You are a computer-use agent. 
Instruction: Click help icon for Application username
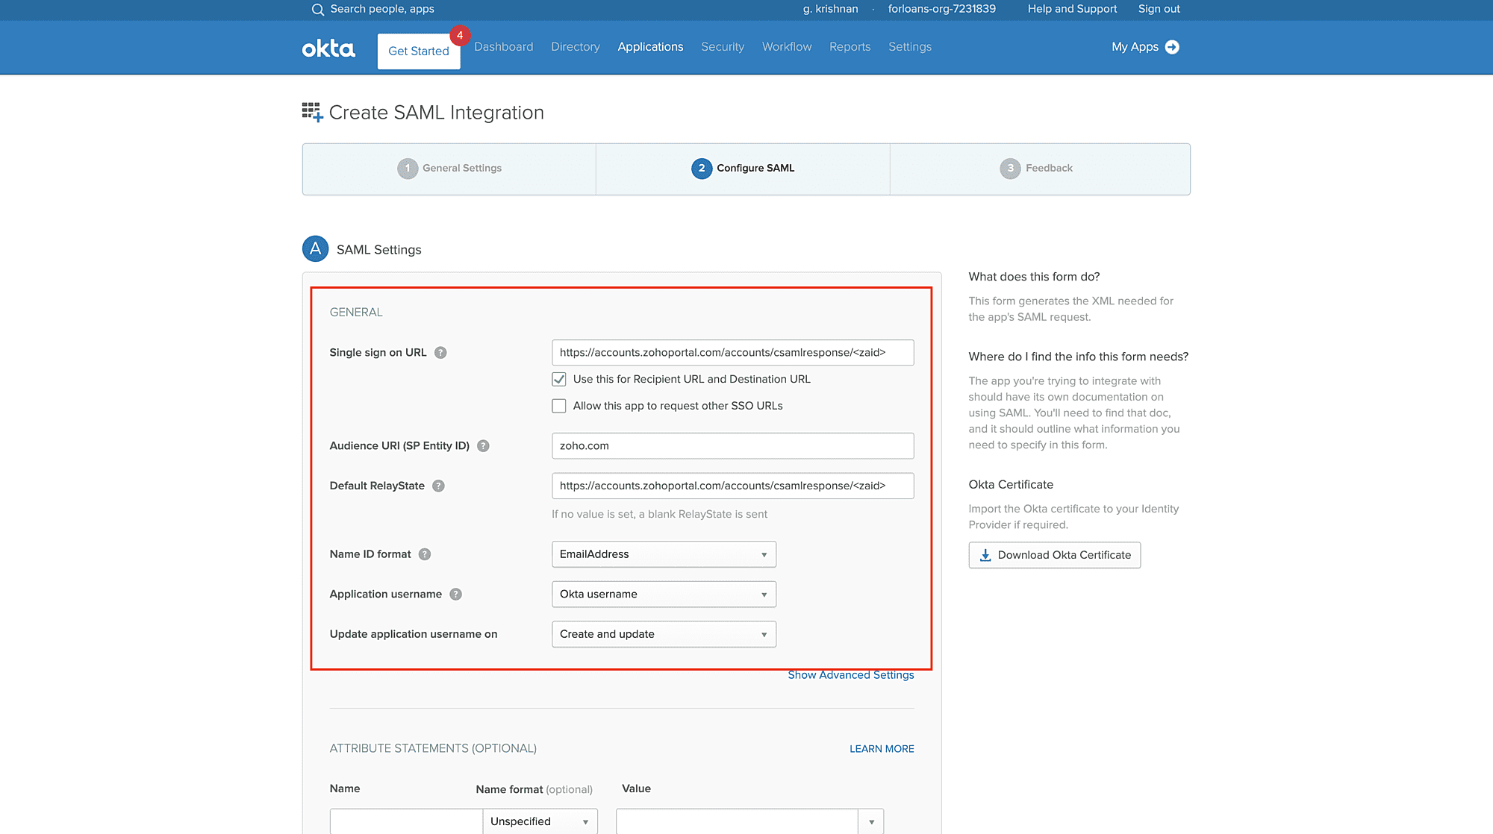[x=455, y=595]
